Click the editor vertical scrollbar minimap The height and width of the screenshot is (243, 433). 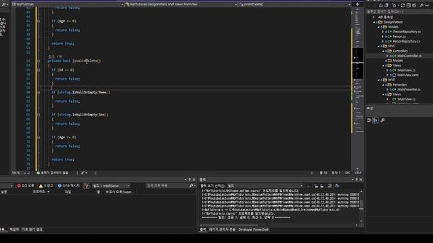click(x=358, y=88)
